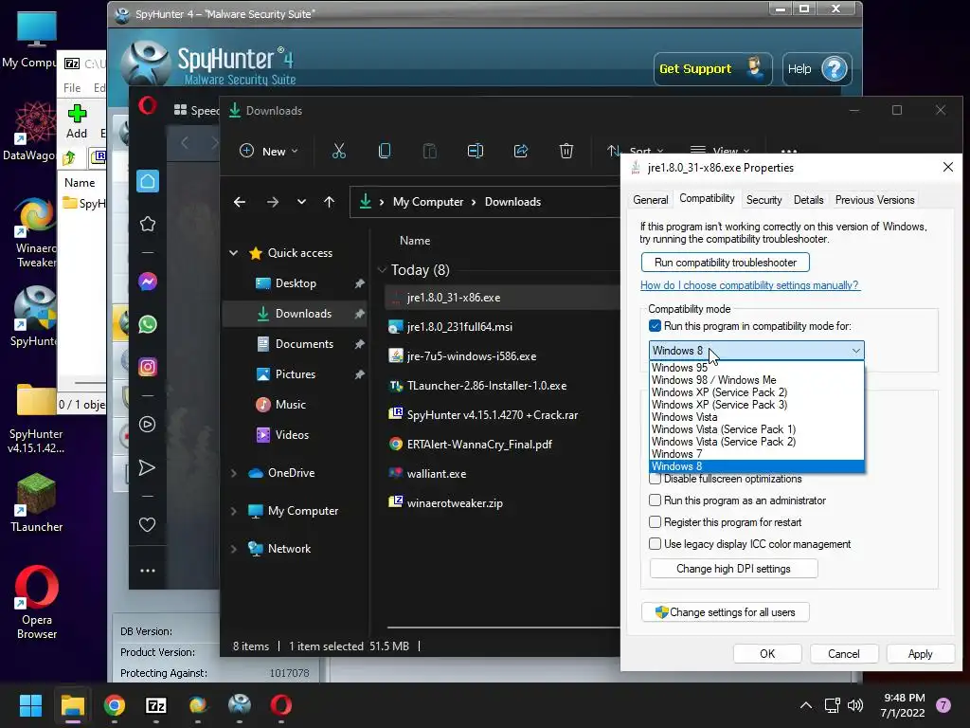Screen dimensions: 970x728
Task: Click Change settings for all users
Action: [725, 612]
